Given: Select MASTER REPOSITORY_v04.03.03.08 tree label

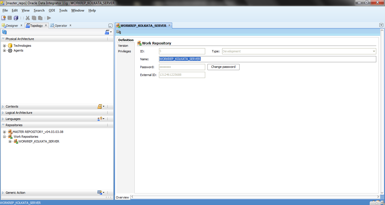Looking at the screenshot, I should click(38, 132).
